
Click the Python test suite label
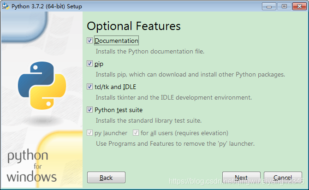(119, 110)
